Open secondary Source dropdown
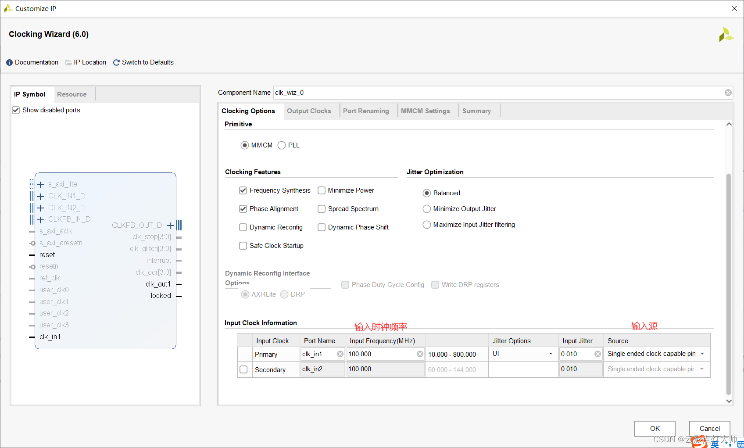Image resolution: width=744 pixels, height=448 pixels. [656, 369]
